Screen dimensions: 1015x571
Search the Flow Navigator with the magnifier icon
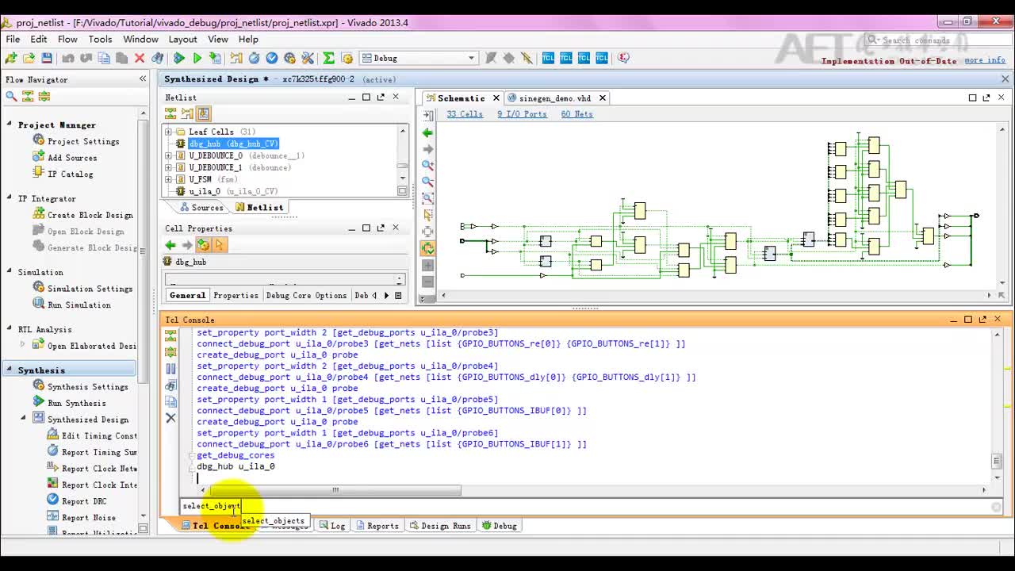tap(11, 96)
